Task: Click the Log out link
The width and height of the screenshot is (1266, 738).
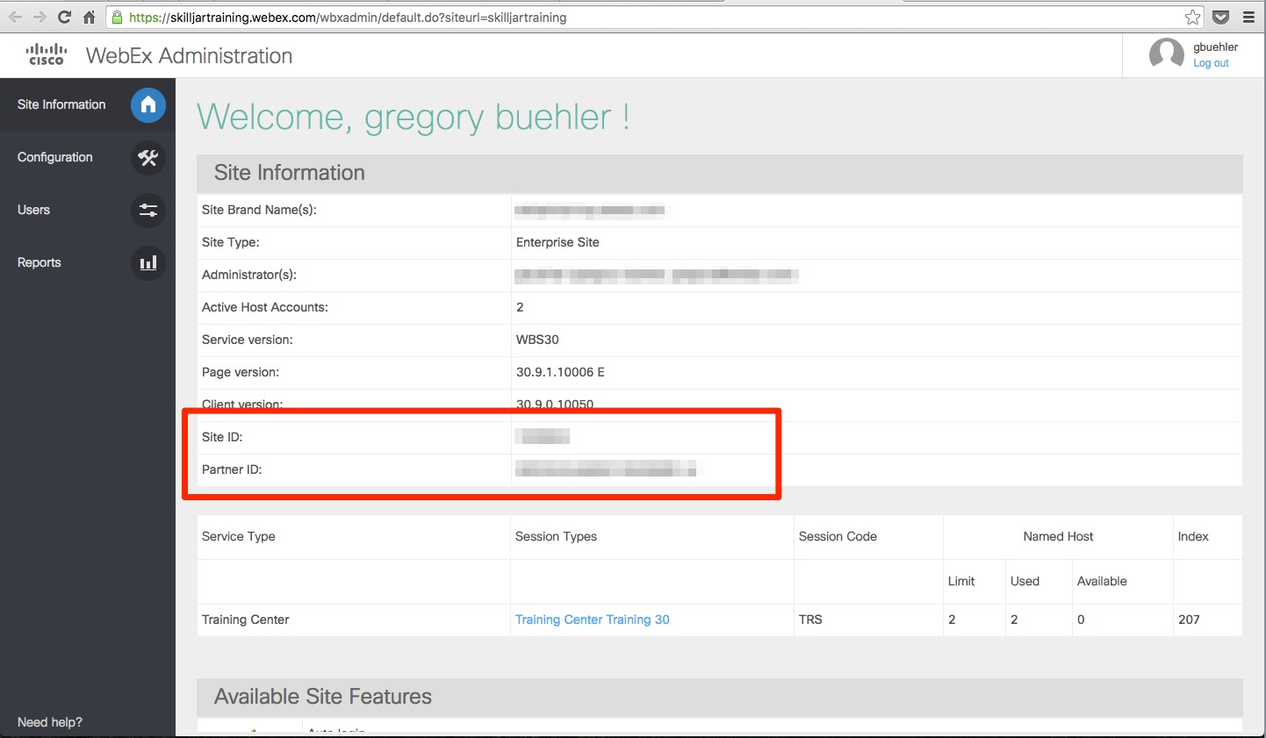Action: pyautogui.click(x=1211, y=63)
